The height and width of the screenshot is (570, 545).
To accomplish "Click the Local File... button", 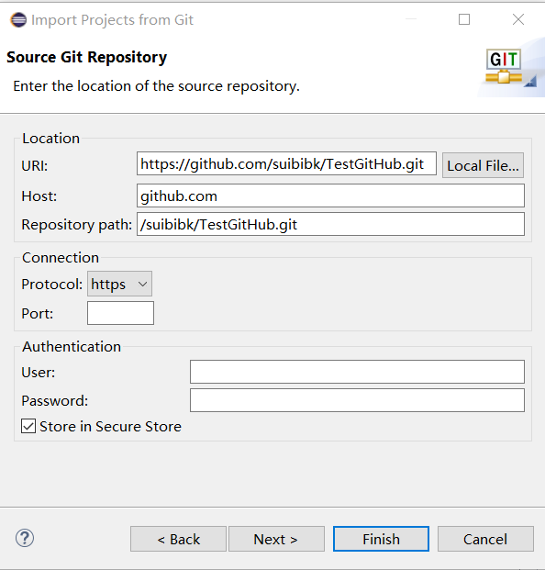I will pyautogui.click(x=483, y=165).
